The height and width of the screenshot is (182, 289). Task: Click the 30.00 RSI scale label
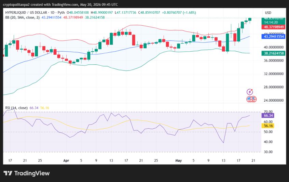pos(268,152)
